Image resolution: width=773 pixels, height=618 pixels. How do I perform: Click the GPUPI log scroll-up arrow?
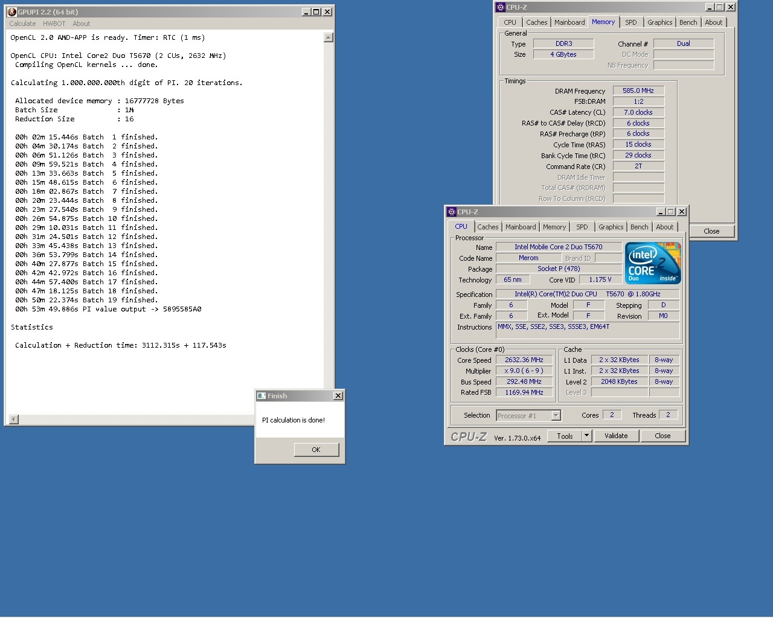(x=329, y=37)
